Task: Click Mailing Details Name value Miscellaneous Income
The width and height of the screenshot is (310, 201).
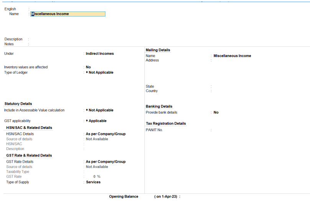Action: (x=232, y=56)
